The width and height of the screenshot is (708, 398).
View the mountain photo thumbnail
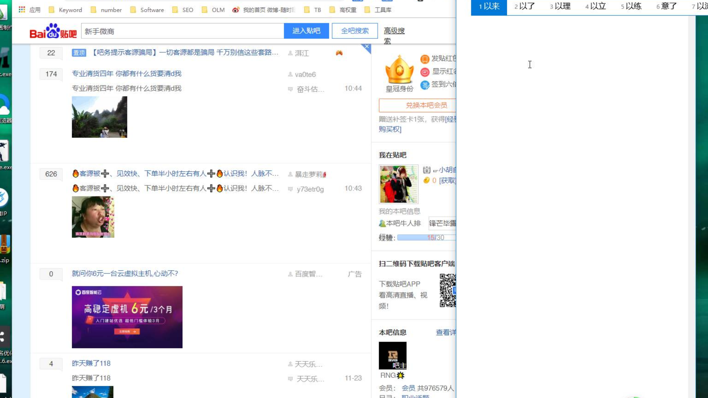pos(100,117)
